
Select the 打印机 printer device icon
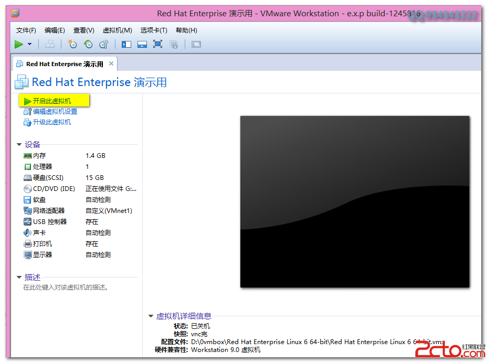(x=28, y=244)
